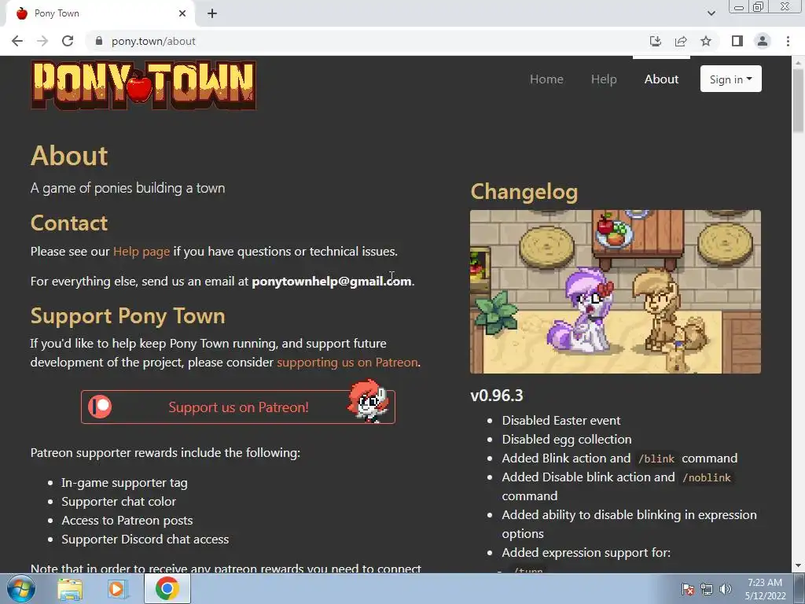Viewport: 805px width, 604px height.
Task: Close the Pony Town tab
Action: (x=182, y=13)
